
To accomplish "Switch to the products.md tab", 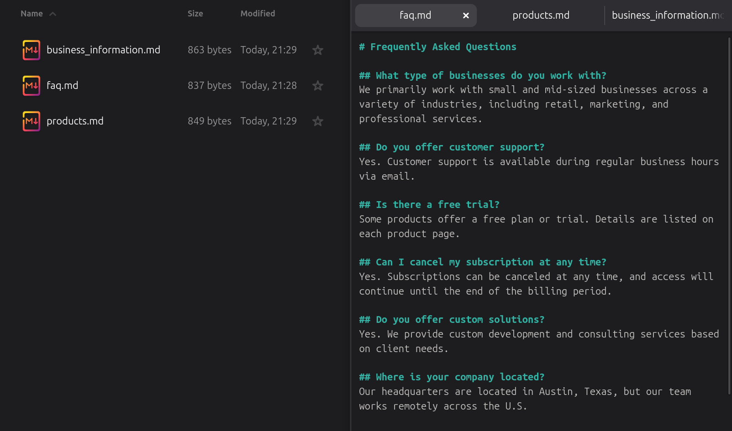I will pyautogui.click(x=541, y=15).
